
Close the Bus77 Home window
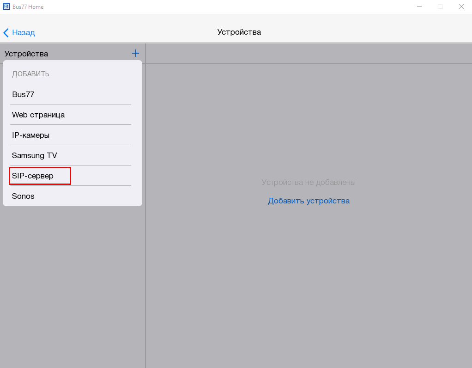click(x=461, y=6)
